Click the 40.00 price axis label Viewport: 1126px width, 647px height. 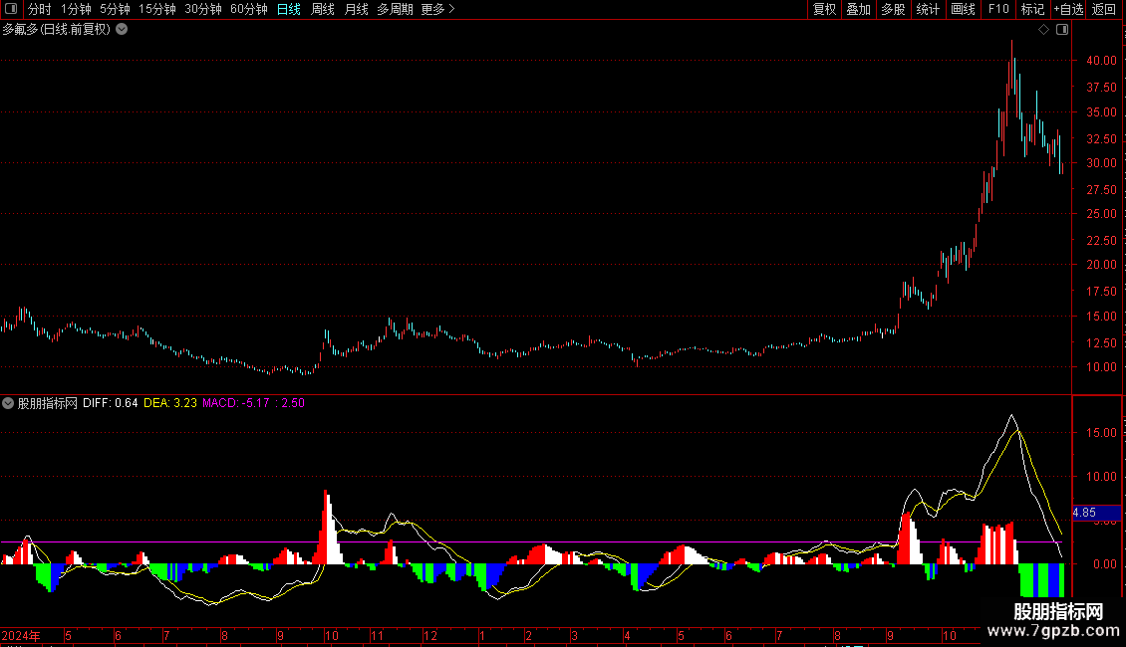tap(1101, 61)
